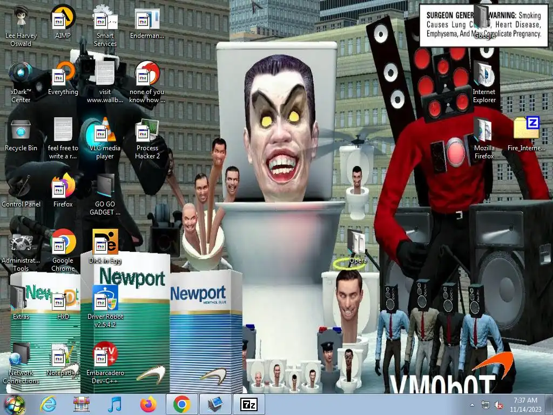Launch Internet Explorer from the taskbar

coord(48,404)
